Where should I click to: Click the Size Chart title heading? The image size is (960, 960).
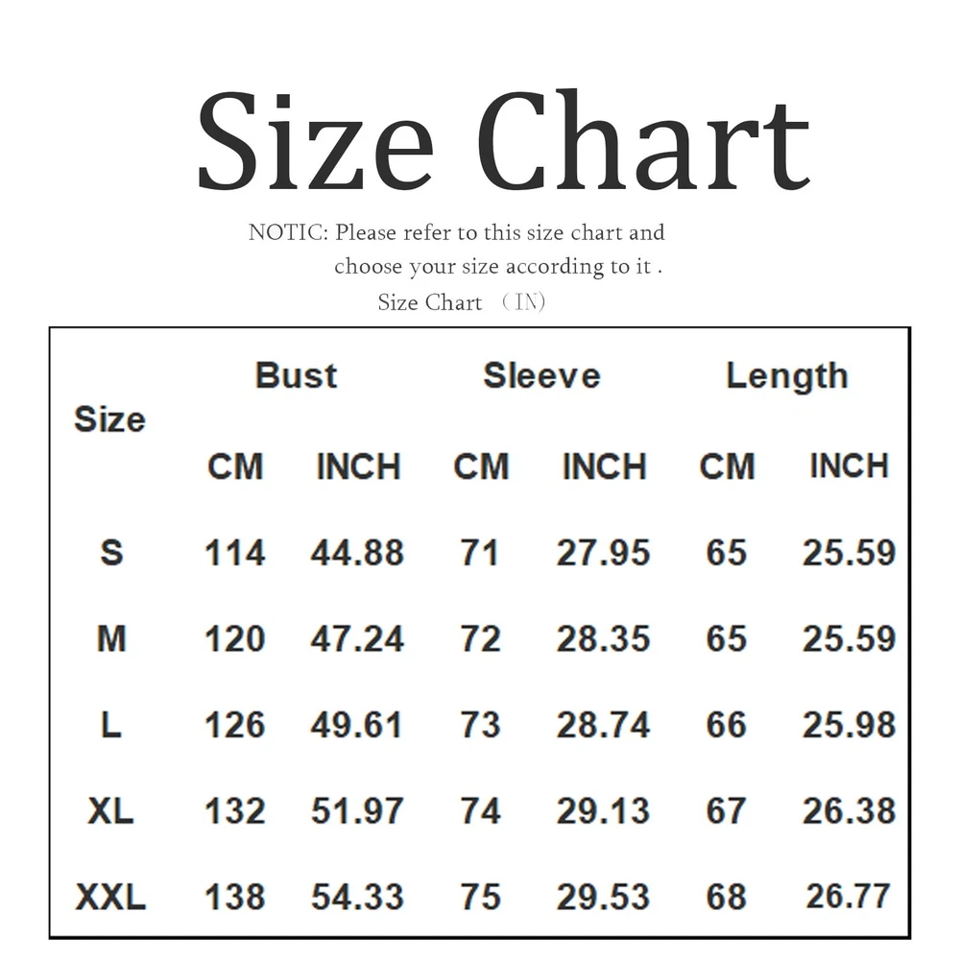click(503, 140)
